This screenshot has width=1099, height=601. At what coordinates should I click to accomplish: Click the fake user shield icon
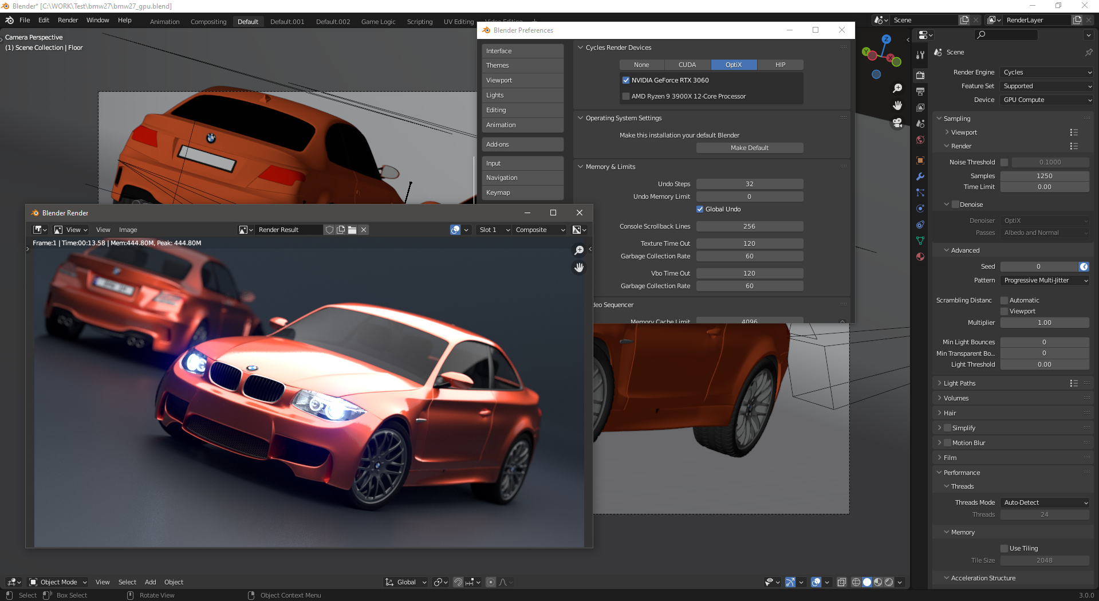pos(329,230)
